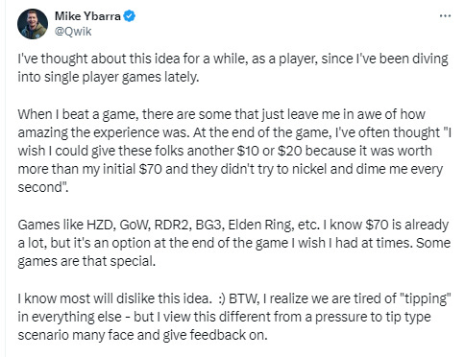The height and width of the screenshot is (357, 465).
Task: Open the three-dot more options menu
Action: (445, 16)
